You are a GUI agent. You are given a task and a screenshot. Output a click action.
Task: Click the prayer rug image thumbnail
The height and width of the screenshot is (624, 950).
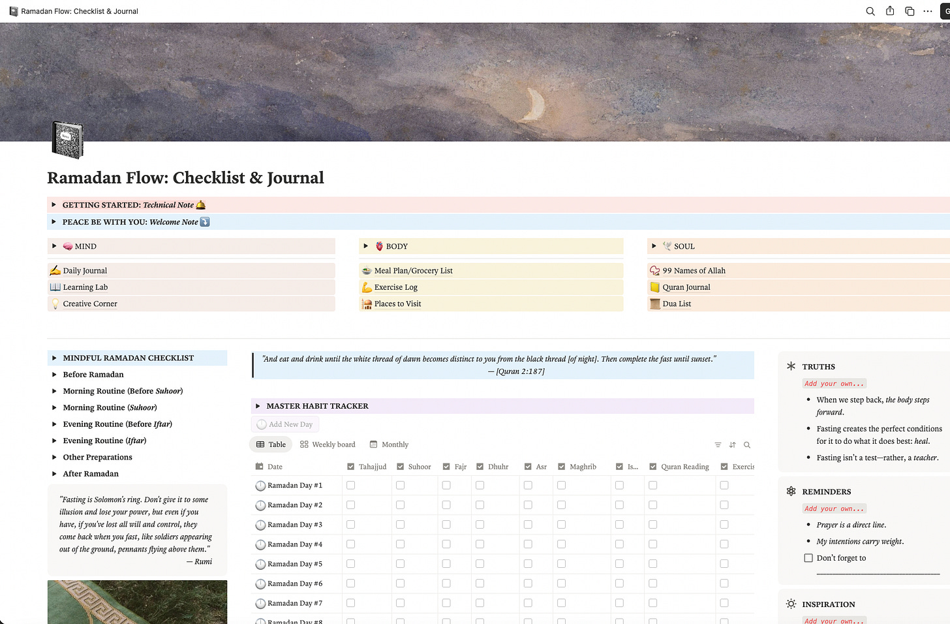click(x=137, y=602)
